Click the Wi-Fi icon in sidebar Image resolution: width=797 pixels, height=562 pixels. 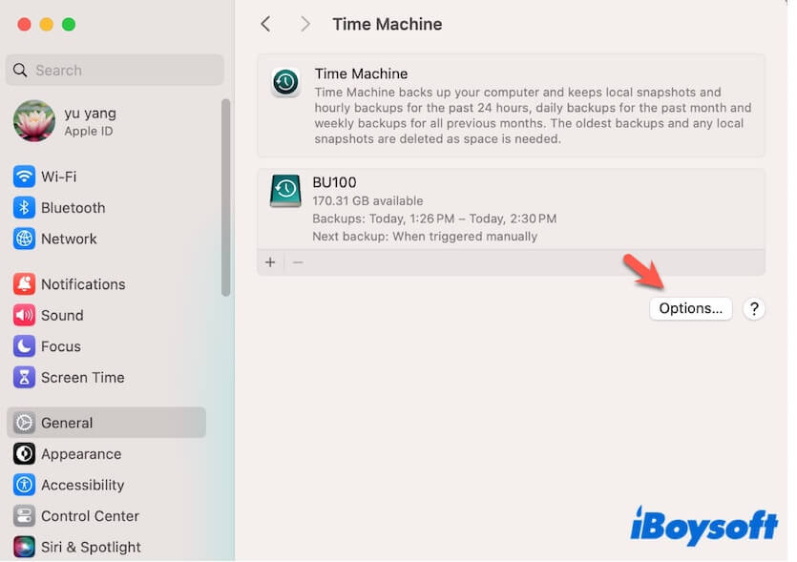pos(24,177)
